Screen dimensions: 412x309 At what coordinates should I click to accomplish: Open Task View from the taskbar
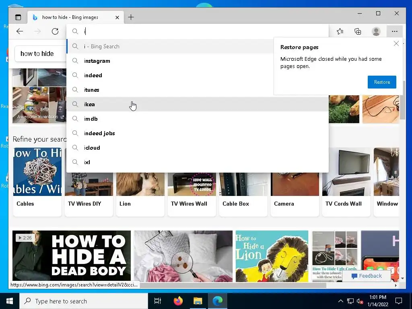tap(158, 301)
